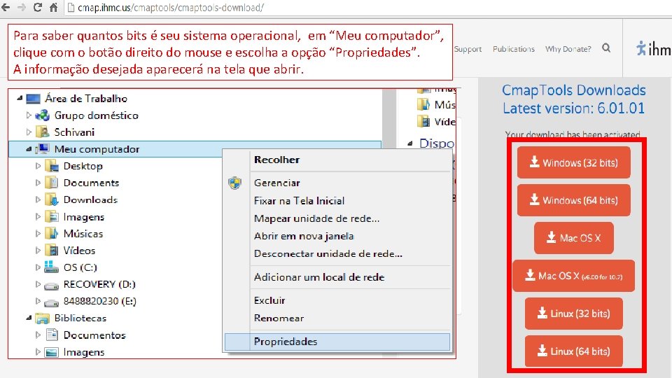Download Mac OS X v6.00 for 10.7

click(x=573, y=276)
